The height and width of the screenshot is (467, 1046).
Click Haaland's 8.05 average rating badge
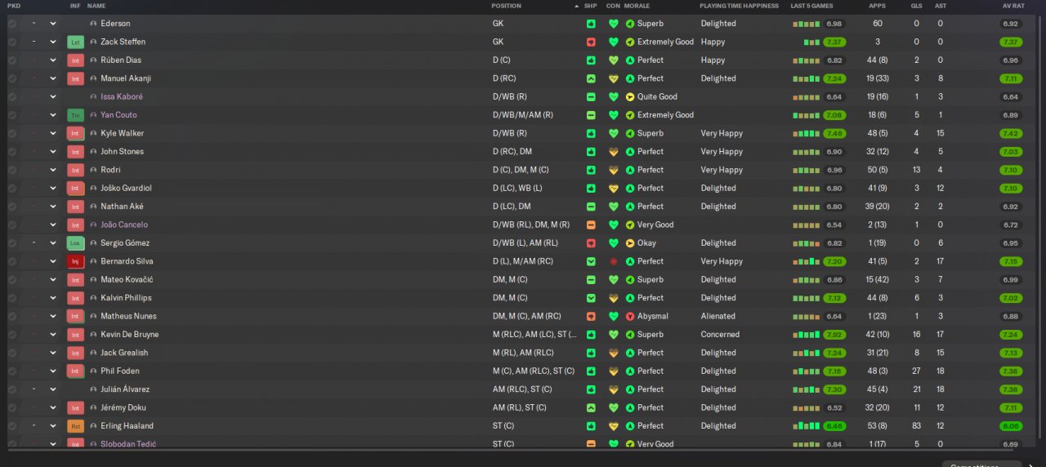pos(1011,426)
